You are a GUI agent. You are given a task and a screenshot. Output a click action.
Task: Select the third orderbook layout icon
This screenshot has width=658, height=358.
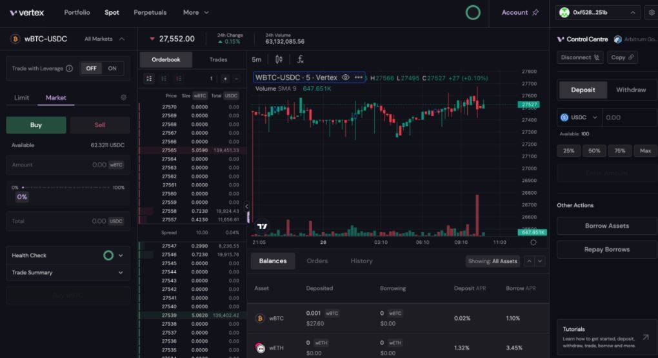coord(179,79)
